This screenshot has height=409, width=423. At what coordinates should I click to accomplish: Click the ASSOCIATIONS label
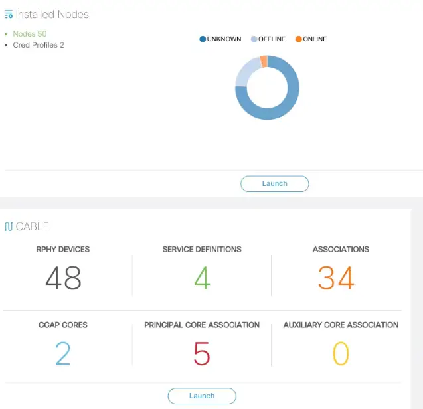[341, 249]
